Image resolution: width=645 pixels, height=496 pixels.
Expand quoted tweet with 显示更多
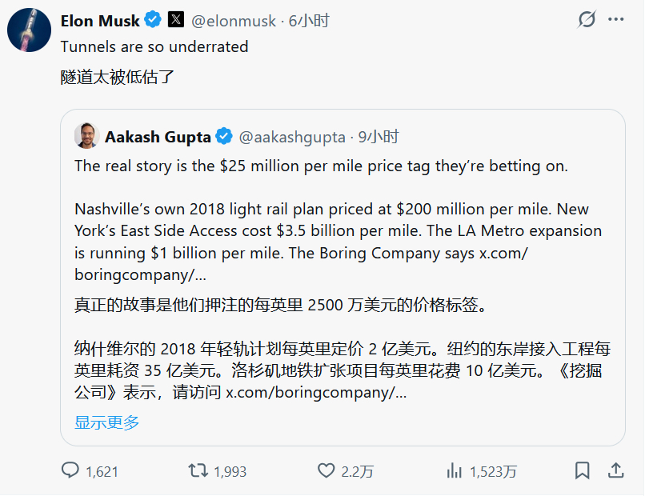point(107,422)
